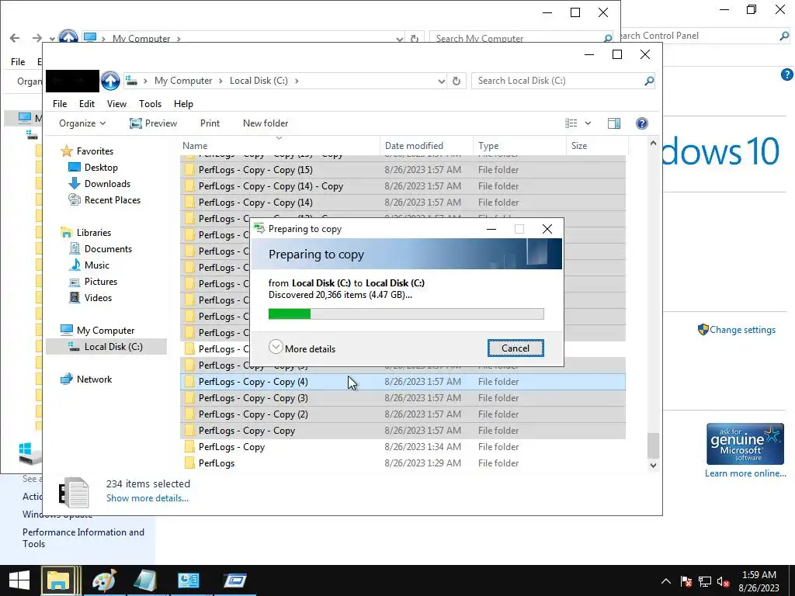Open the view options dropdown arrow
795x596 pixels.
pos(588,123)
